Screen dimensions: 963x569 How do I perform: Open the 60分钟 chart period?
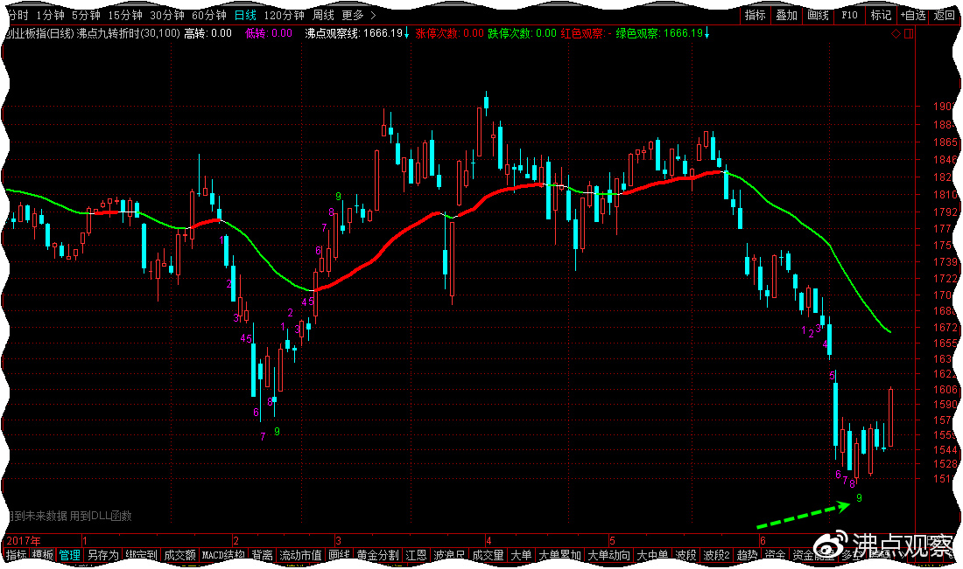(x=209, y=16)
